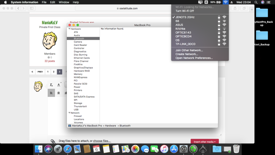
Task: Click Safari back navigation arrow
Action: [x=18, y=8]
